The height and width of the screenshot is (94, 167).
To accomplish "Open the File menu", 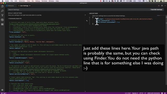I will (12, 1).
